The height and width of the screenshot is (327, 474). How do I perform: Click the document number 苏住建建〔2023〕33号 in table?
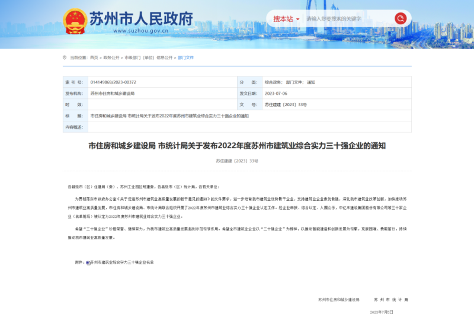286,104
